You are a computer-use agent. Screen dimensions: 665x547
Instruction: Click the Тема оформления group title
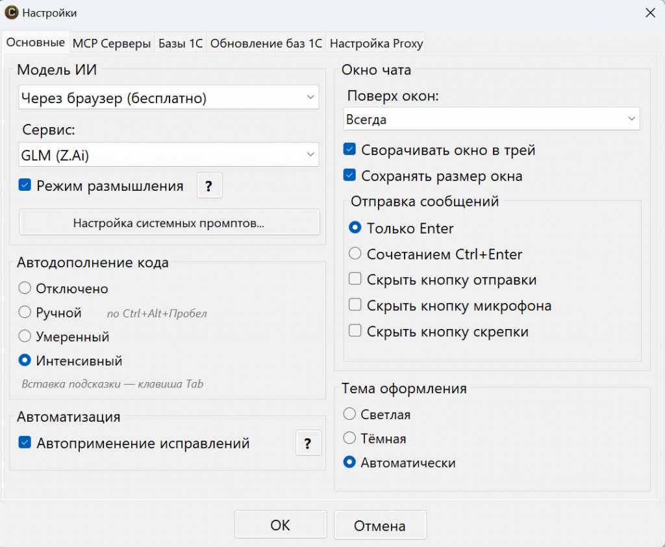click(404, 389)
